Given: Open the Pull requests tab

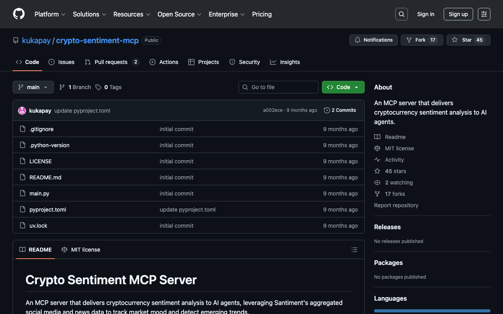Looking at the screenshot, I should coord(112,62).
